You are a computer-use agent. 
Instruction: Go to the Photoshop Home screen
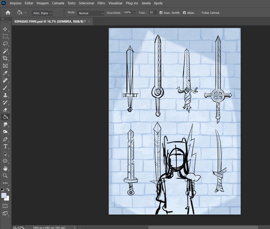click(8, 13)
